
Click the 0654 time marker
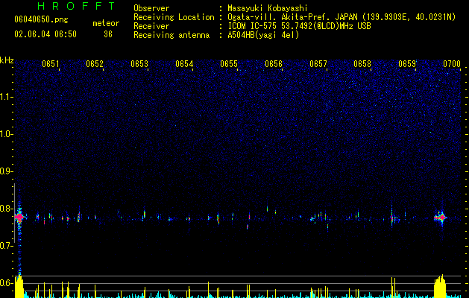coord(184,64)
